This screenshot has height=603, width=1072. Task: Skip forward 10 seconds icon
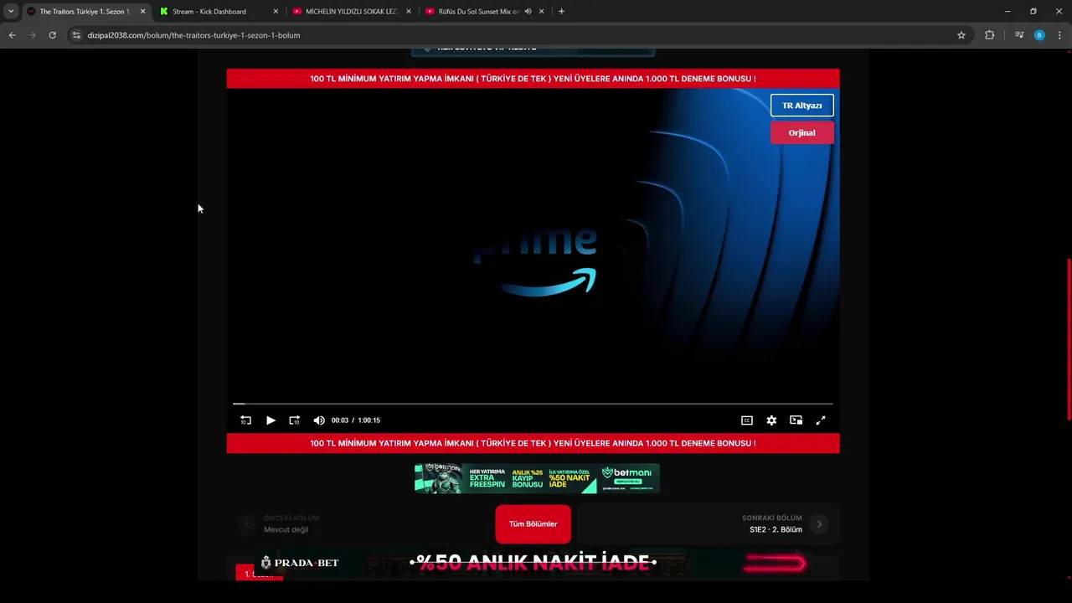pyautogui.click(x=294, y=420)
